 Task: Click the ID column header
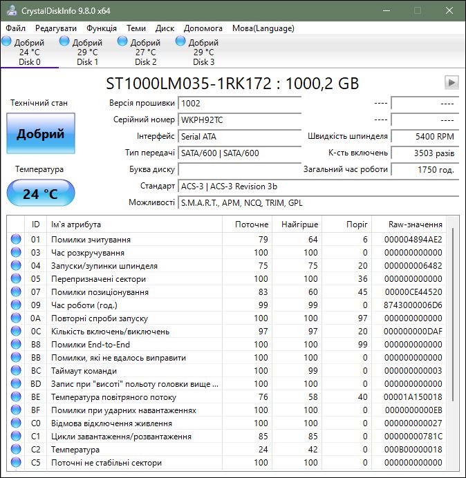(35, 224)
